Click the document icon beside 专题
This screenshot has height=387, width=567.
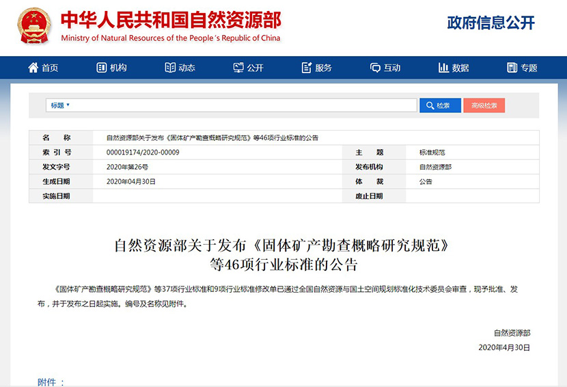click(512, 67)
